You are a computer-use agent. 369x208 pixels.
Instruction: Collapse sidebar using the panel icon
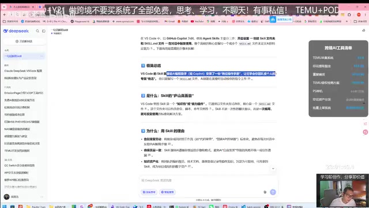[44, 31]
